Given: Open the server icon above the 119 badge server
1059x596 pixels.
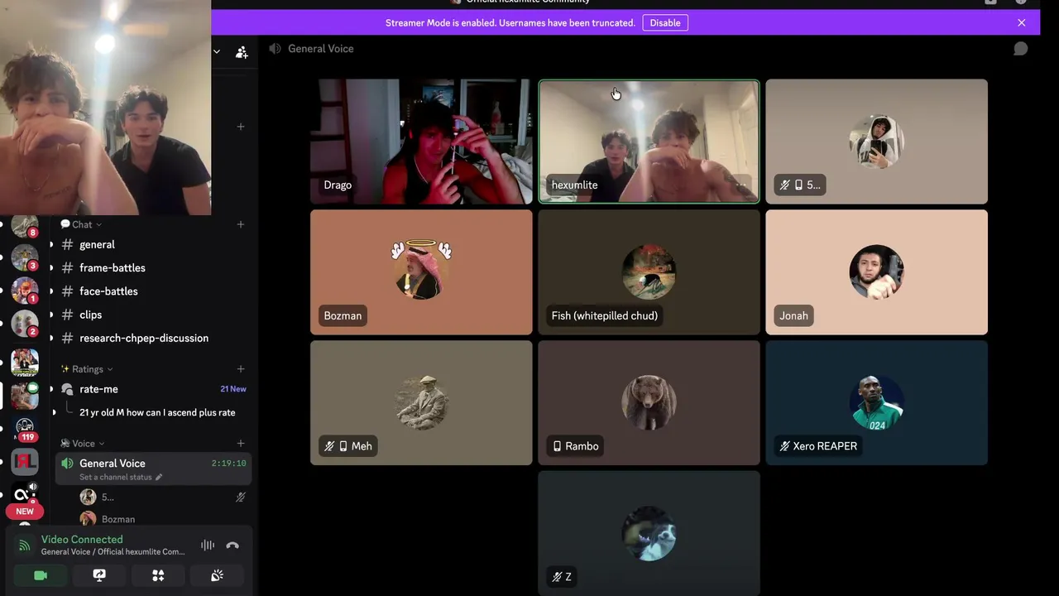Looking at the screenshot, I should pos(25,396).
